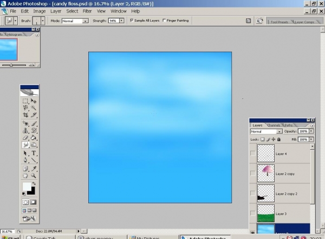Open the File menu
Screen dimensions: 325x239
point(13,11)
